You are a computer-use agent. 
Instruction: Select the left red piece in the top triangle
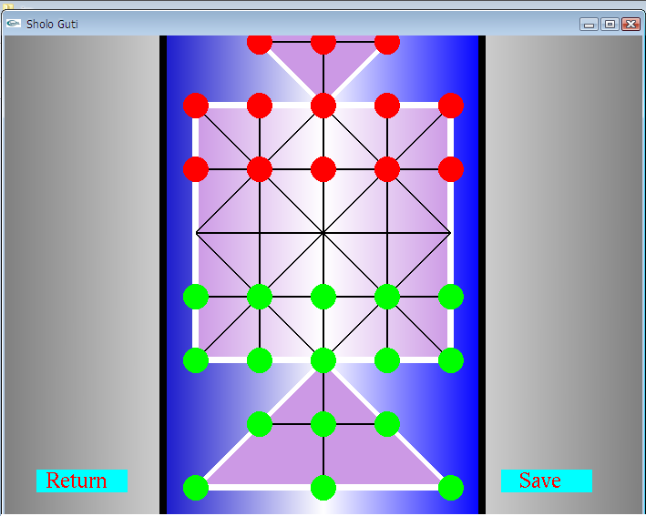click(x=260, y=45)
